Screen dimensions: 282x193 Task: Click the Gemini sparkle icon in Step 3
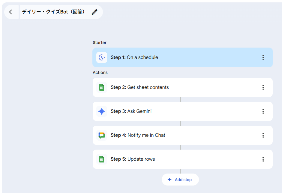[x=102, y=111]
